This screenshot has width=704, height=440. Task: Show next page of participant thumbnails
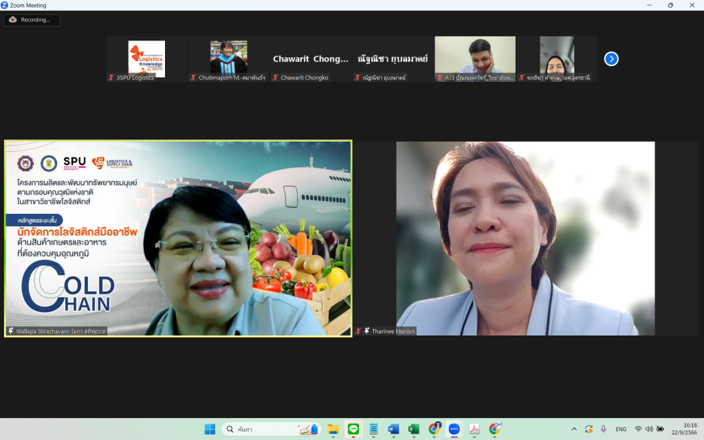pyautogui.click(x=611, y=59)
